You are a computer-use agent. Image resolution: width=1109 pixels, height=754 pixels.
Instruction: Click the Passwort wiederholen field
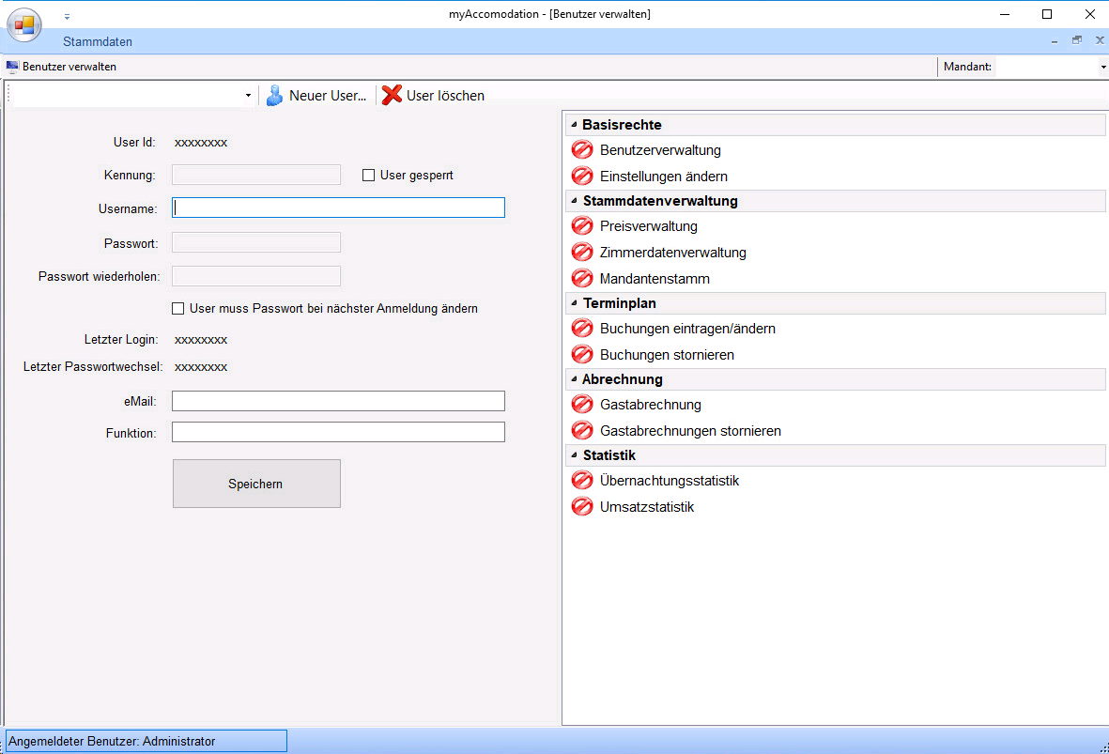tap(256, 276)
